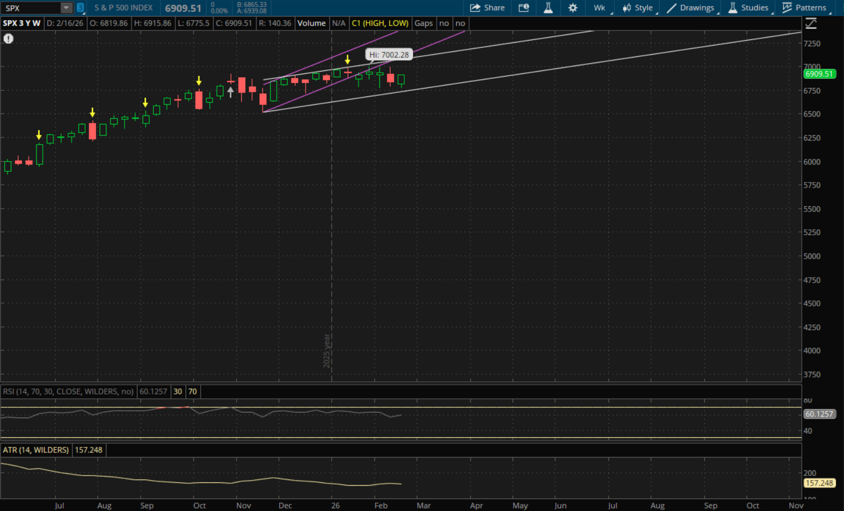Click the C1 (HIGH, LOW) study label
844x511 pixels.
click(379, 23)
